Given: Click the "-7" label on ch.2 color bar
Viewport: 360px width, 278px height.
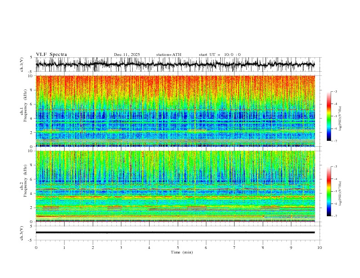Looking at the screenshot, I should 335,216.
